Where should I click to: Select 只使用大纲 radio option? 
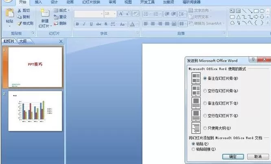205,128
